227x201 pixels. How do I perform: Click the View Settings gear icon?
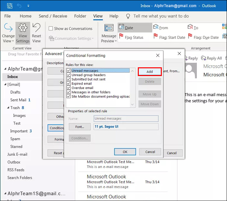click(23, 28)
